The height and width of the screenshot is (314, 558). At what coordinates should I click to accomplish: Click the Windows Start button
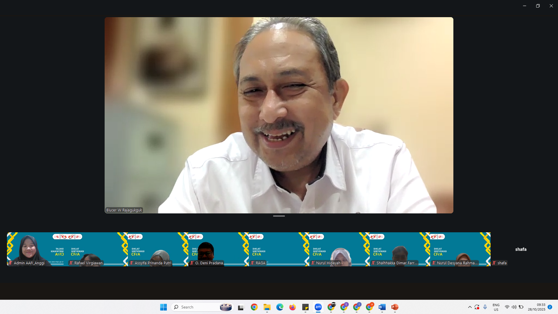pos(163,307)
